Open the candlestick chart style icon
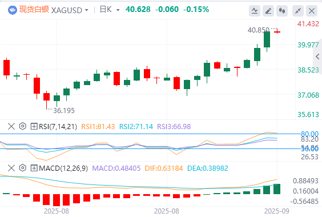 pyautogui.click(x=282, y=11)
